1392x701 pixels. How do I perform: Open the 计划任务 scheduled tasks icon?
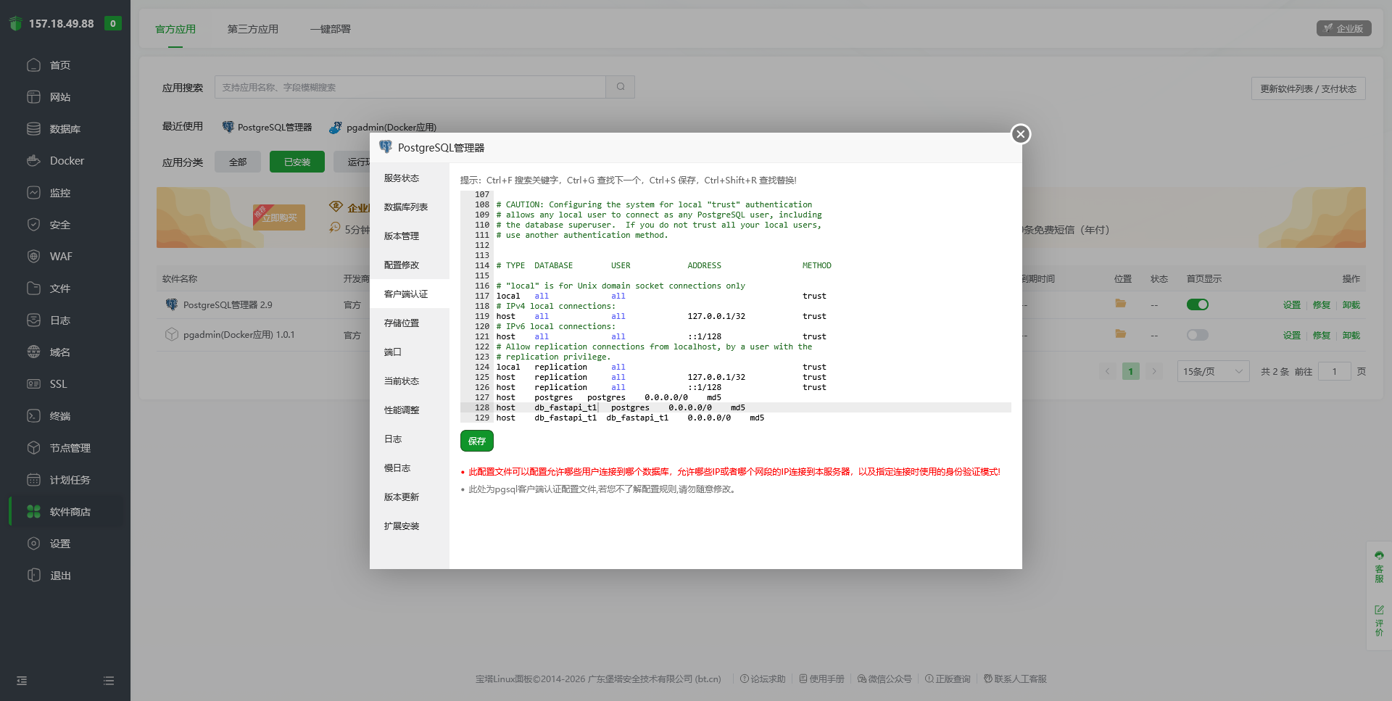coord(33,480)
